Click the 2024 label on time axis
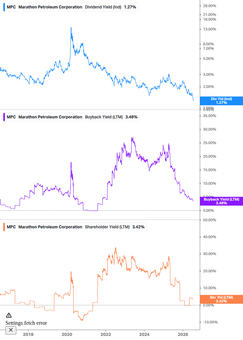The image size is (243, 340). click(144, 334)
